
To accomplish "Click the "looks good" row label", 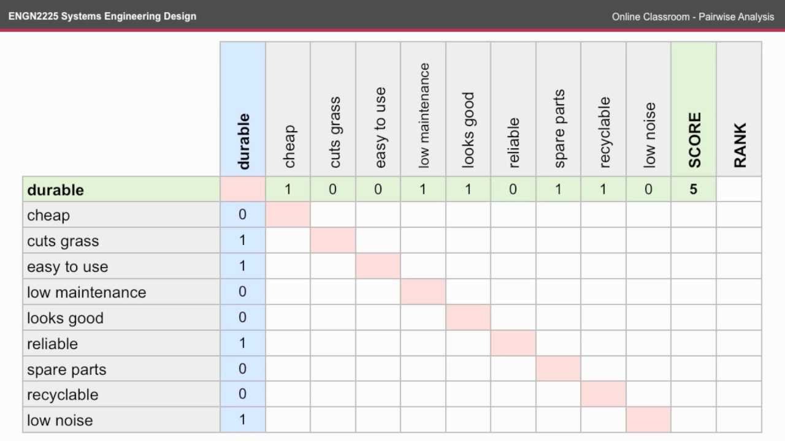I will tap(65, 318).
